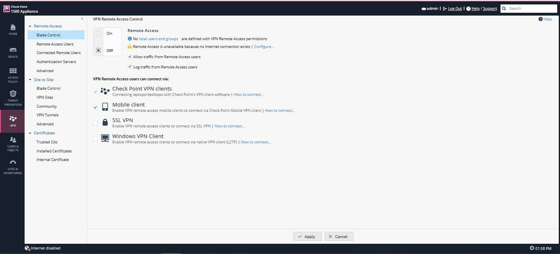Viewport: 560px width, 254px height.
Task: Click the blue info icon beside local users
Action: [130, 39]
